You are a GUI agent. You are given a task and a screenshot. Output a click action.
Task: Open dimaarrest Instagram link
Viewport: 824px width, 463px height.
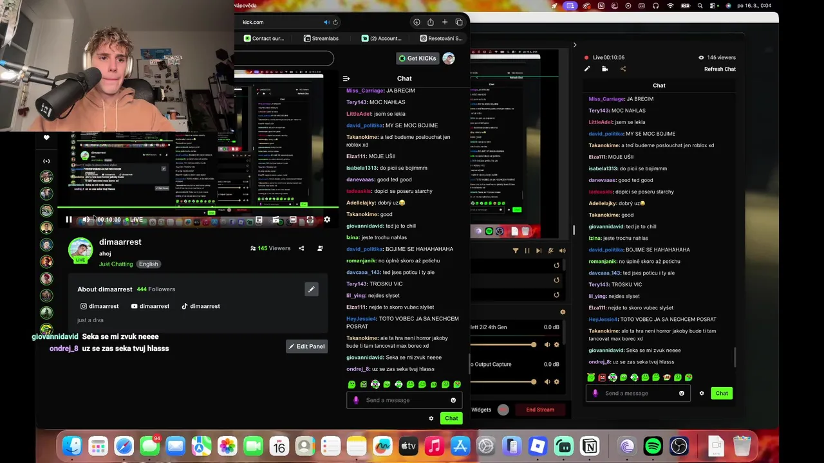click(99, 306)
